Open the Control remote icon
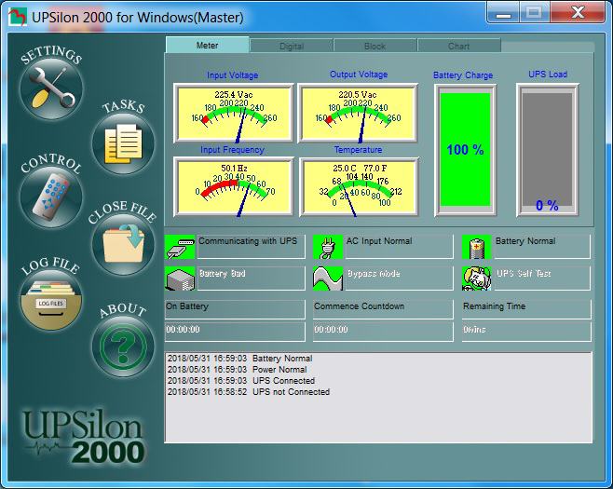Screen dimensions: 613x489 click(x=51, y=197)
